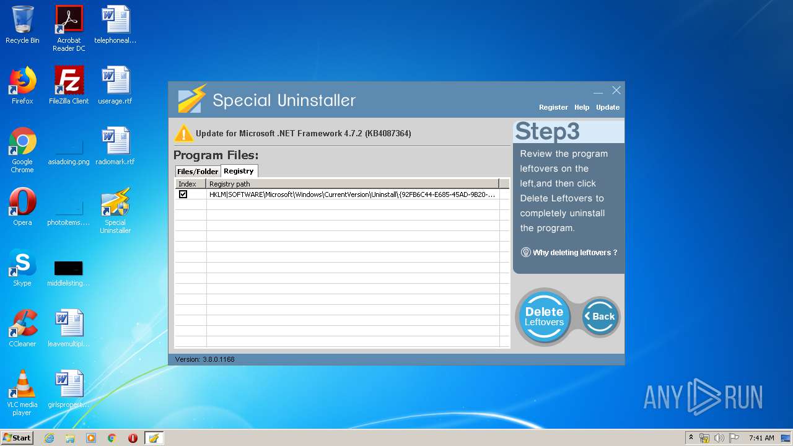Open Windows Media Player from taskbar
The height and width of the screenshot is (446, 793).
point(91,438)
